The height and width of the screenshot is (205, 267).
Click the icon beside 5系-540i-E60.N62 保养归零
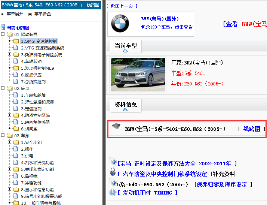point(113,183)
